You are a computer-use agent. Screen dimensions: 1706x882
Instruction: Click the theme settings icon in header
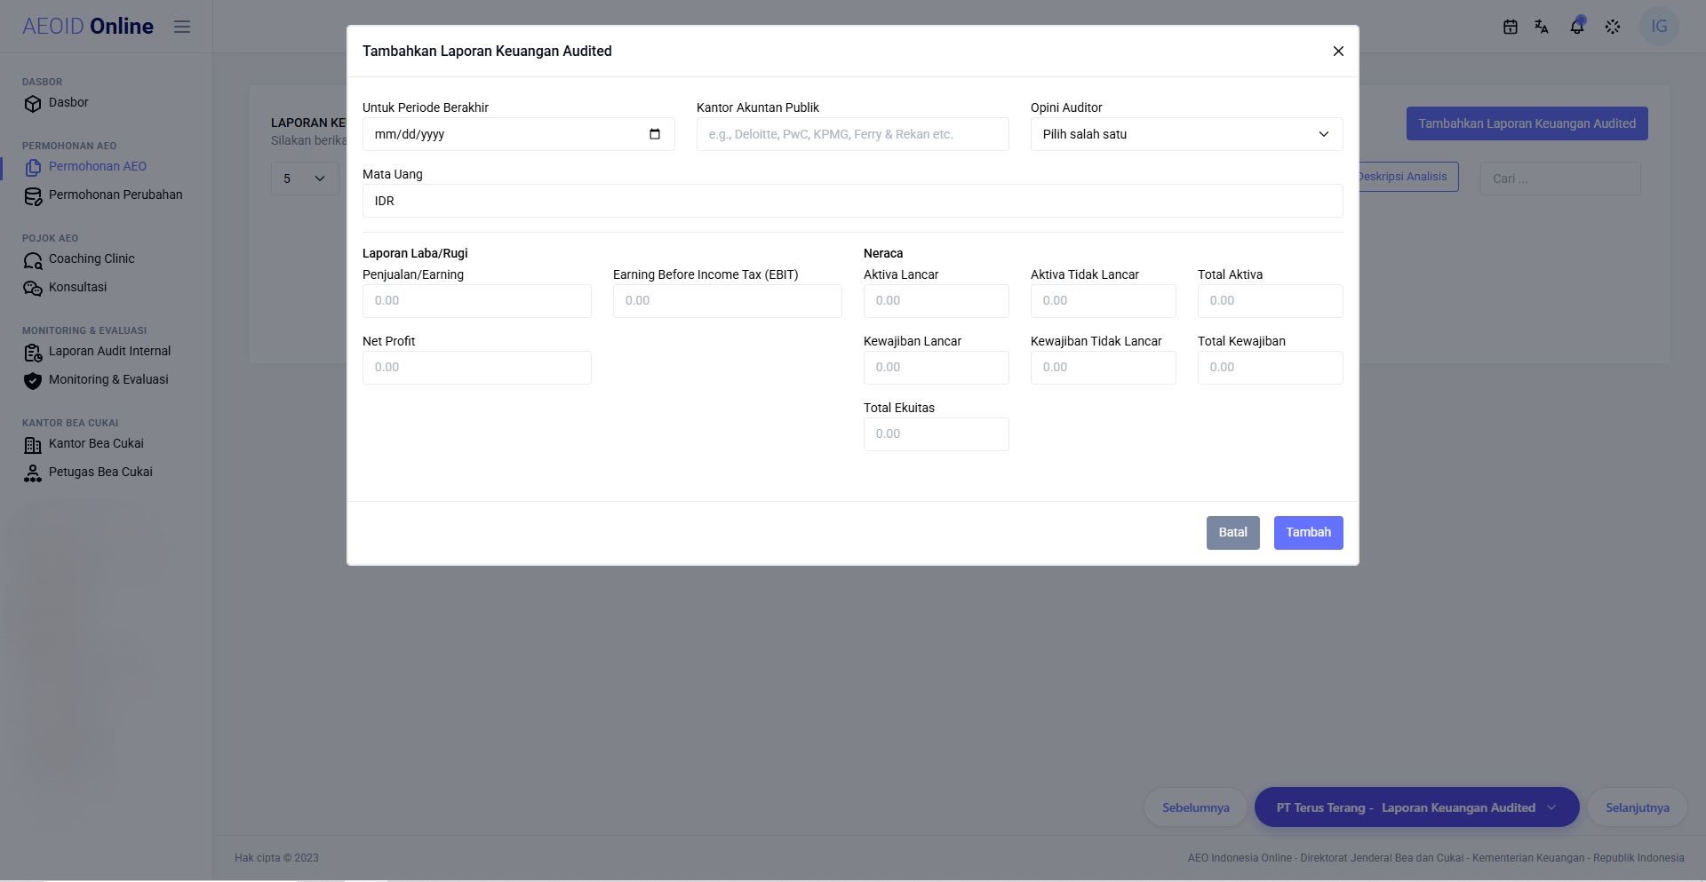click(x=1613, y=27)
